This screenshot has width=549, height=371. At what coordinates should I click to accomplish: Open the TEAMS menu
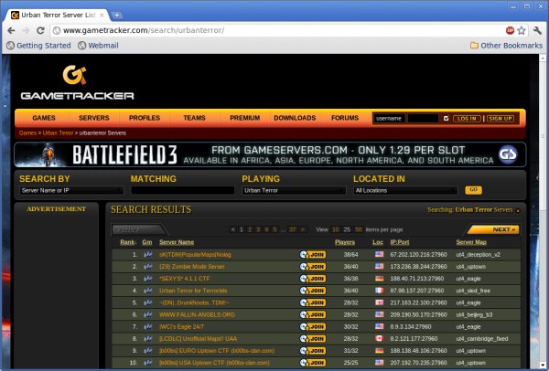pos(194,118)
